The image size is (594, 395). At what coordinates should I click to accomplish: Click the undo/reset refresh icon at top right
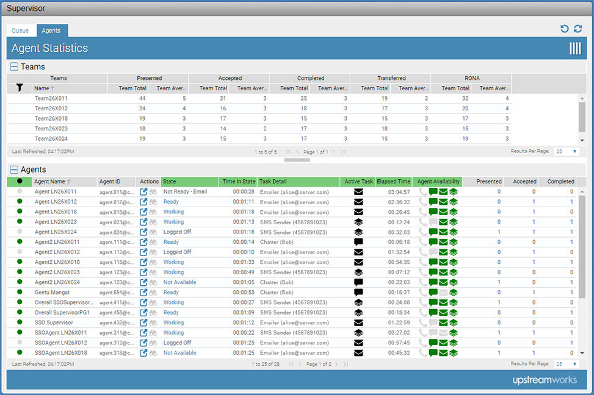pos(565,29)
